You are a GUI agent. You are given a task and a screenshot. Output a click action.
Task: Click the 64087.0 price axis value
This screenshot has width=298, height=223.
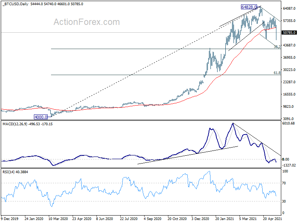[289, 8]
